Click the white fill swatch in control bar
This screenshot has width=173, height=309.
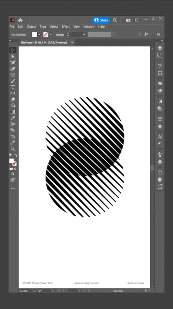(x=35, y=34)
